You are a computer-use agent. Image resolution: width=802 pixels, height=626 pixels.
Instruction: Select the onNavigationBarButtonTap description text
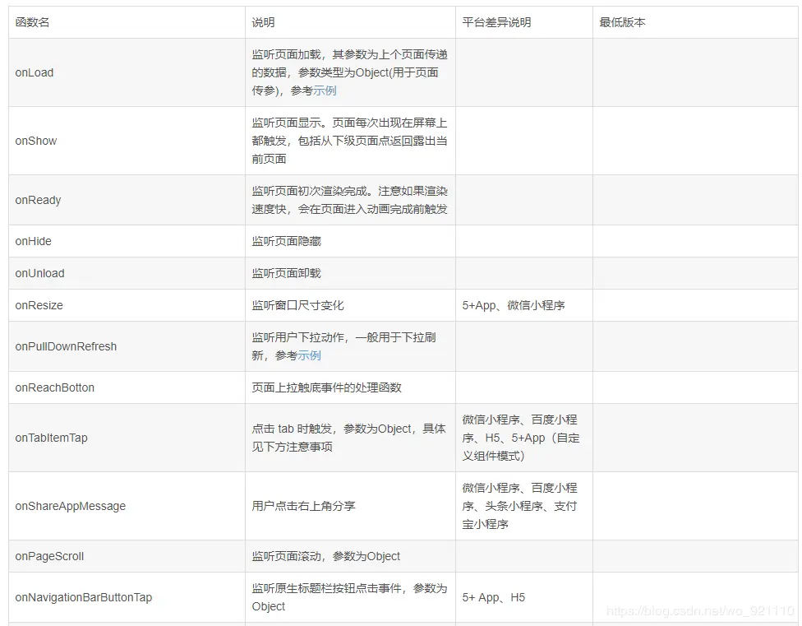point(349,597)
